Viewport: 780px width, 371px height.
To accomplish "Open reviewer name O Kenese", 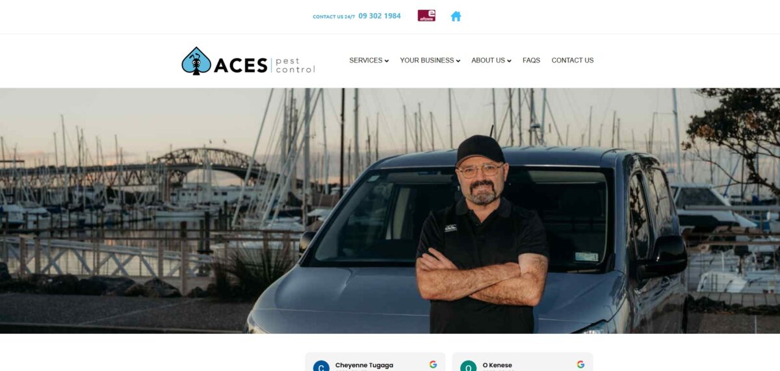I will pos(497,365).
